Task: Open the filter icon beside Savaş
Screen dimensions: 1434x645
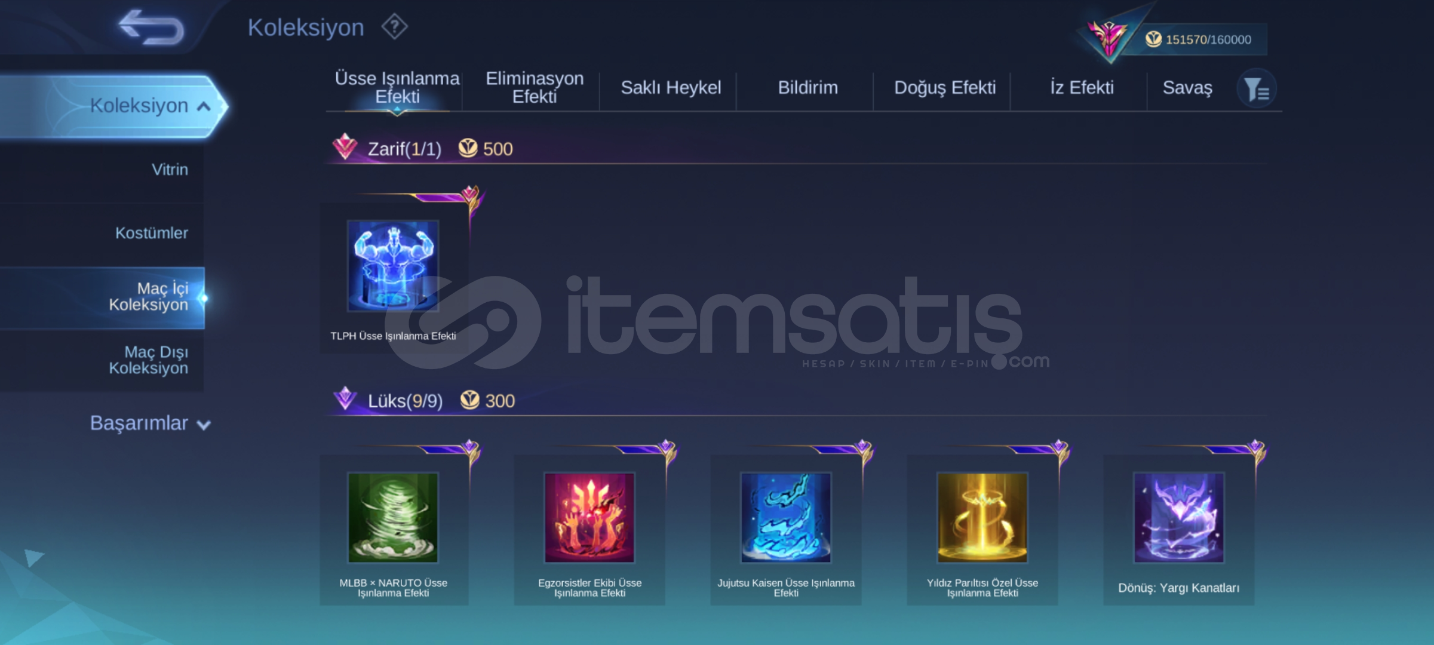Action: [x=1256, y=89]
